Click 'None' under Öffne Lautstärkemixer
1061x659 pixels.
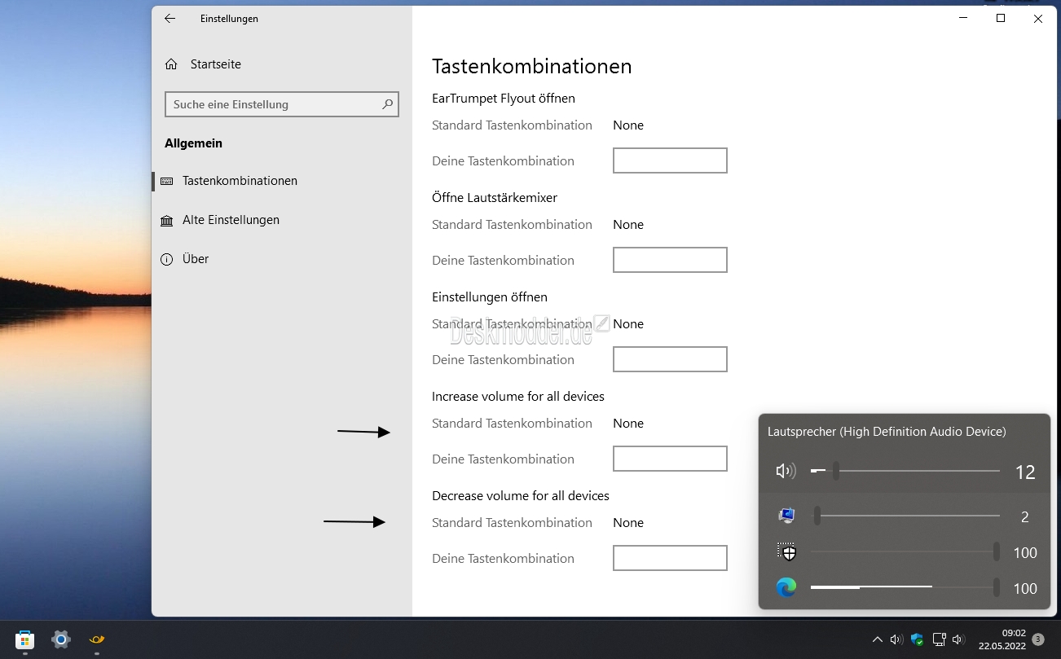[628, 225]
